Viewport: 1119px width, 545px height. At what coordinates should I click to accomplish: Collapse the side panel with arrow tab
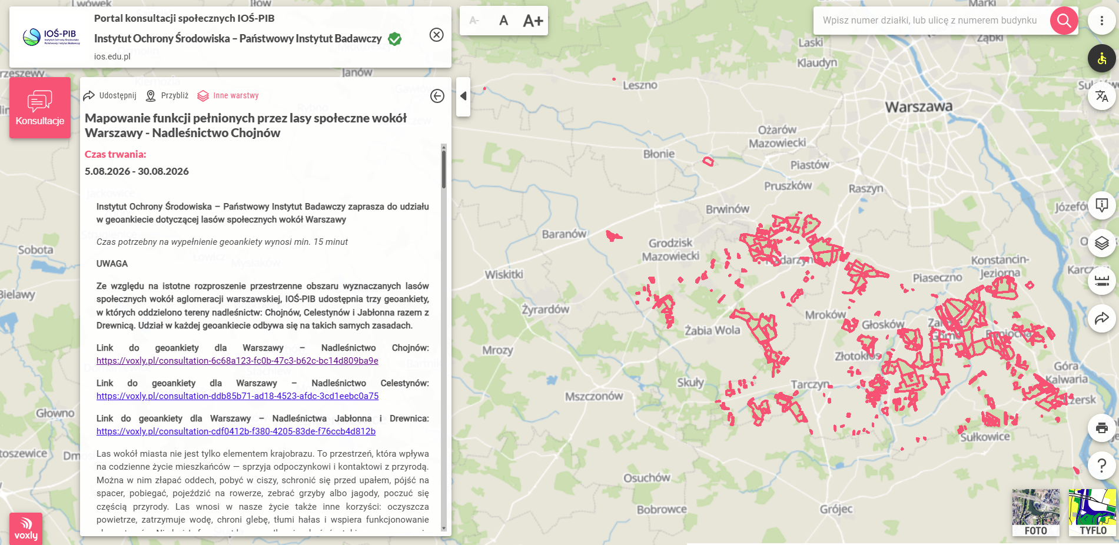click(463, 96)
